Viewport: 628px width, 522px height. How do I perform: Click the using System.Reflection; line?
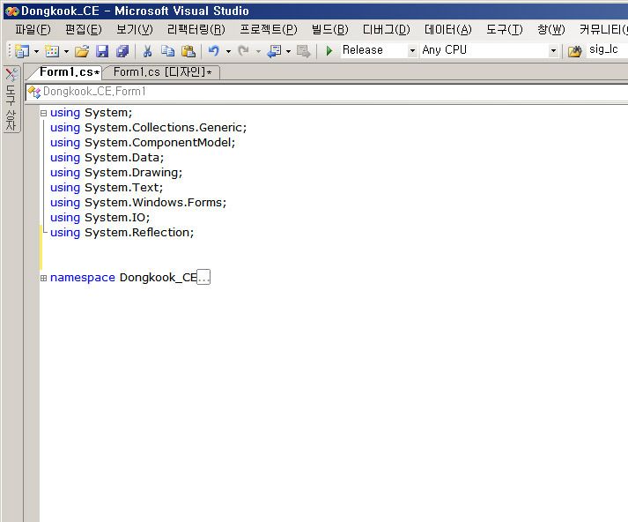[x=122, y=233]
